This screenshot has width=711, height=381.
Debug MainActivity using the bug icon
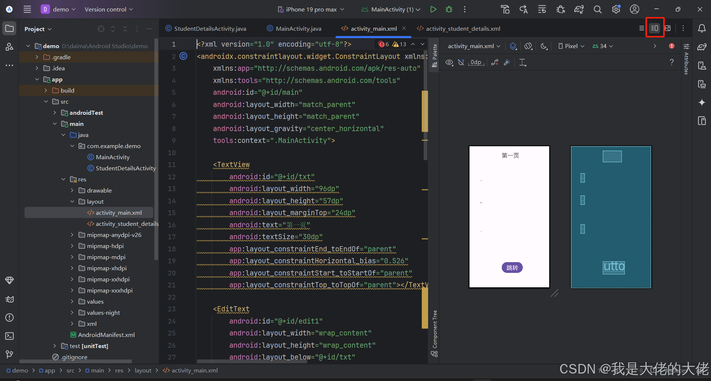(x=449, y=9)
